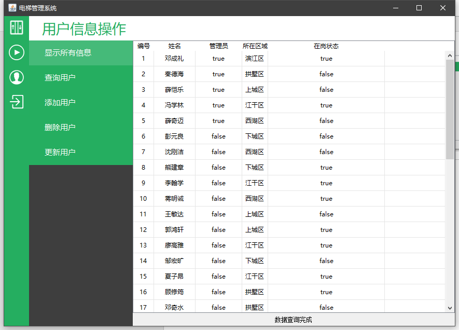Viewport: 459px width, 330px height.
Task: Select the name cell 沈刚洁
Action: click(174, 152)
